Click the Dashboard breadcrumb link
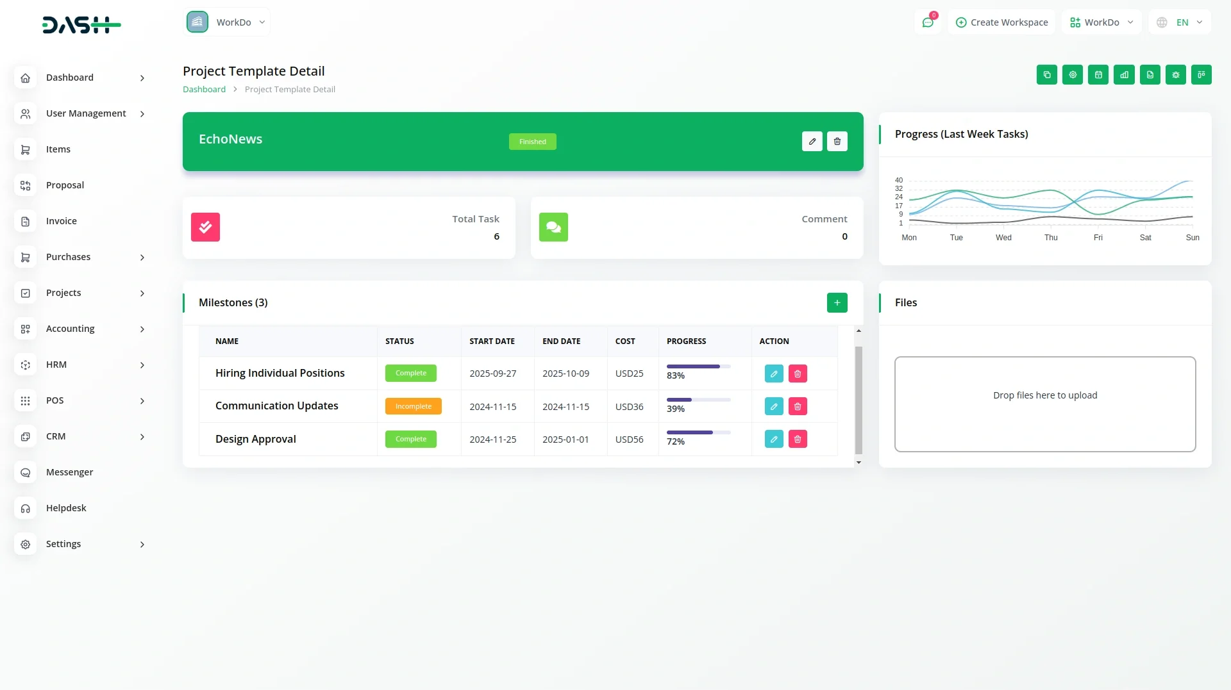 (x=204, y=90)
